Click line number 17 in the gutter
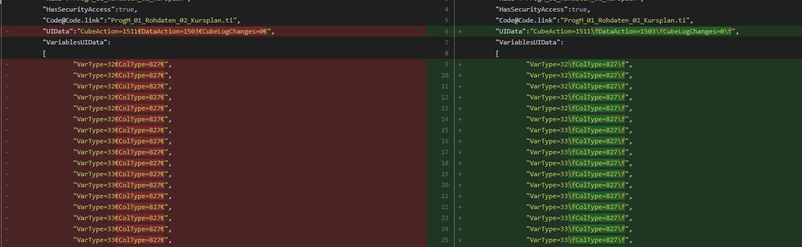The height and width of the screenshot is (247, 802). pos(445,152)
